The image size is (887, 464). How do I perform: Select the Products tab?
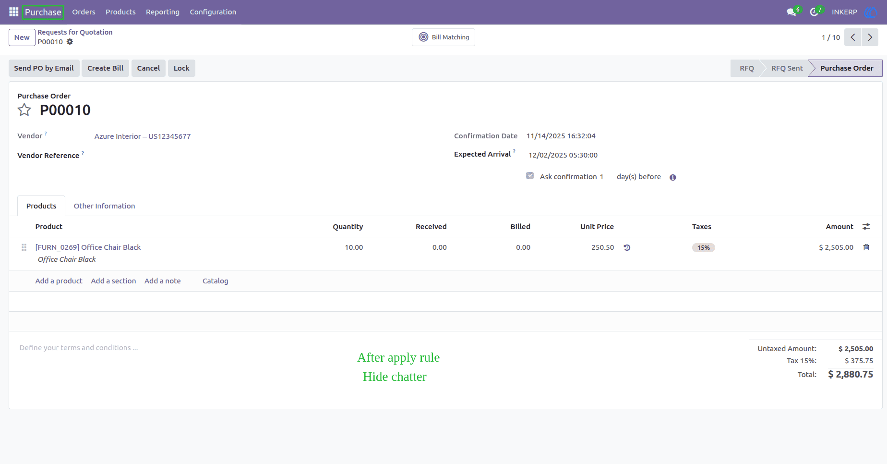coord(41,206)
